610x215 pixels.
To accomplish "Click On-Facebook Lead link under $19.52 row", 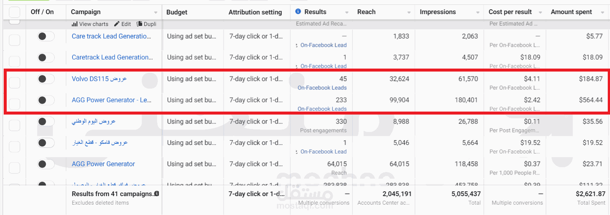I will tap(323, 151).
